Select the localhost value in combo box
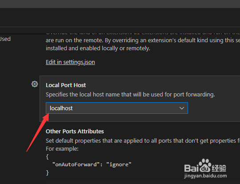 click(x=61, y=108)
